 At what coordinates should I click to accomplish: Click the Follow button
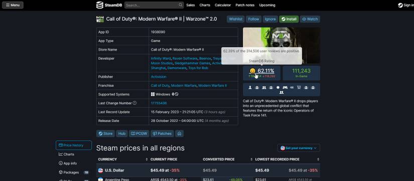(x=253, y=19)
